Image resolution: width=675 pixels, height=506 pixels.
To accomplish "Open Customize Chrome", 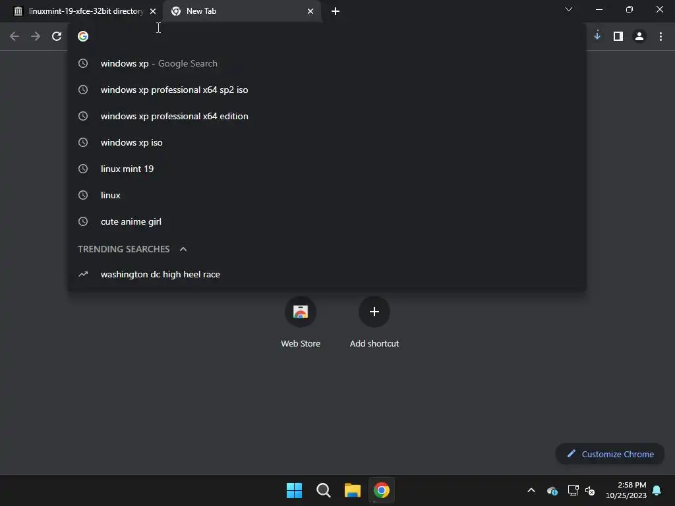I will (x=610, y=454).
